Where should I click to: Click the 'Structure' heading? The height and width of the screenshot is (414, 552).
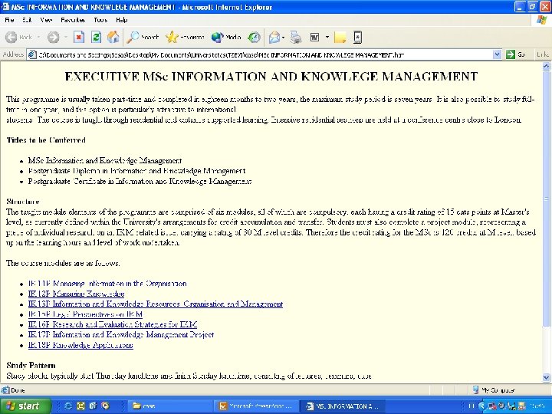(x=22, y=202)
